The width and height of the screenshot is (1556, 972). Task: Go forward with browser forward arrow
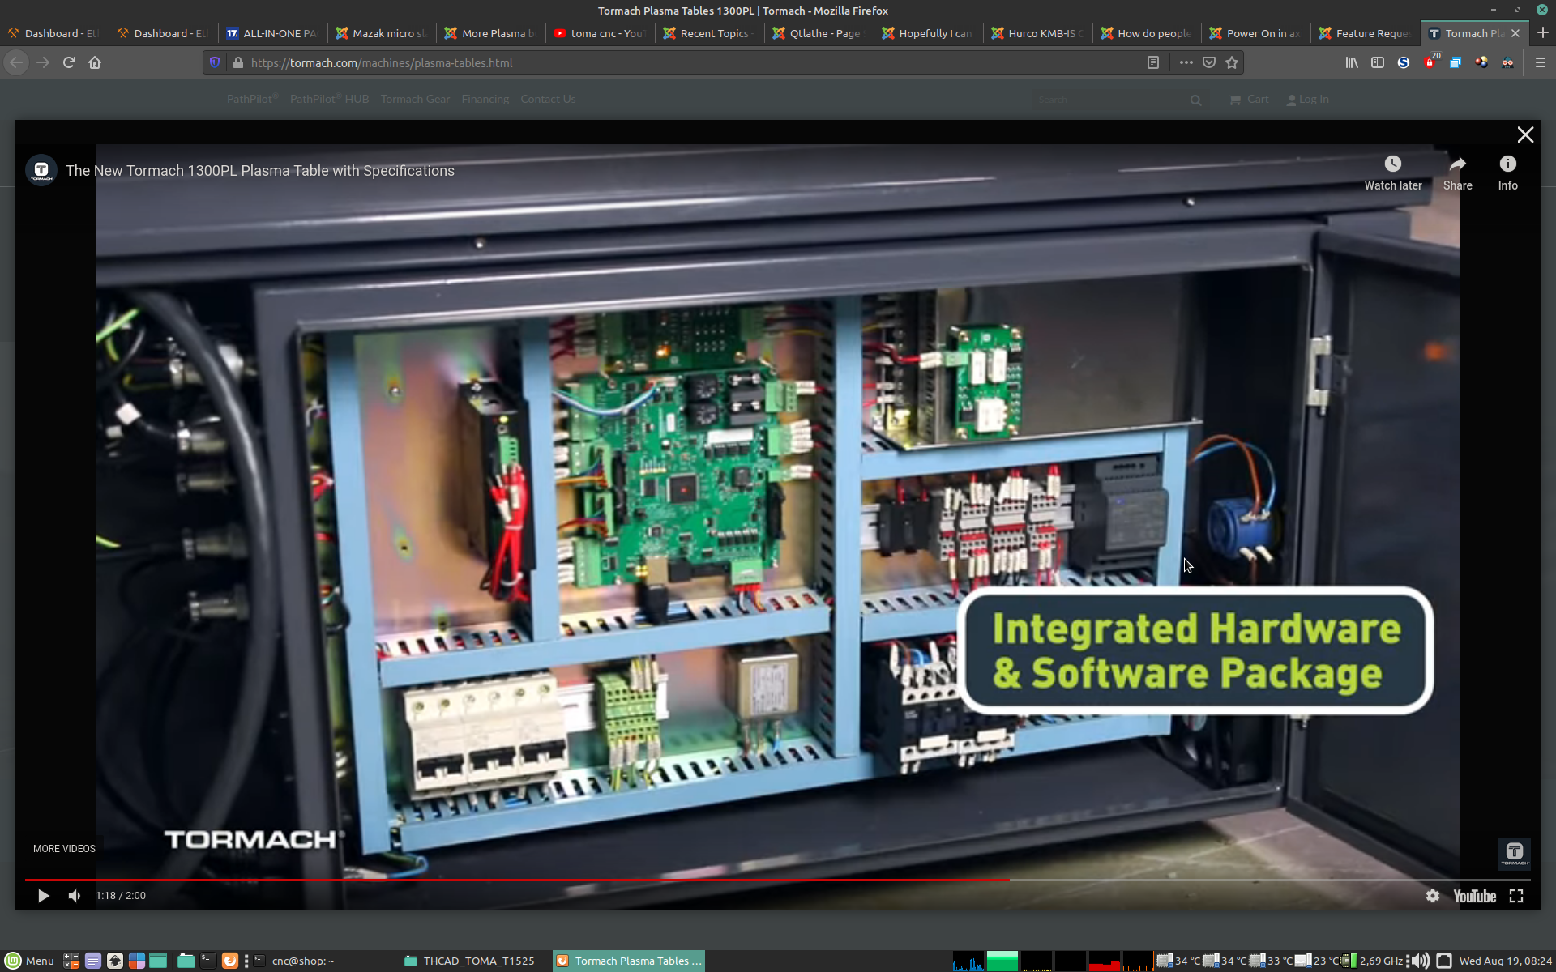[43, 62]
